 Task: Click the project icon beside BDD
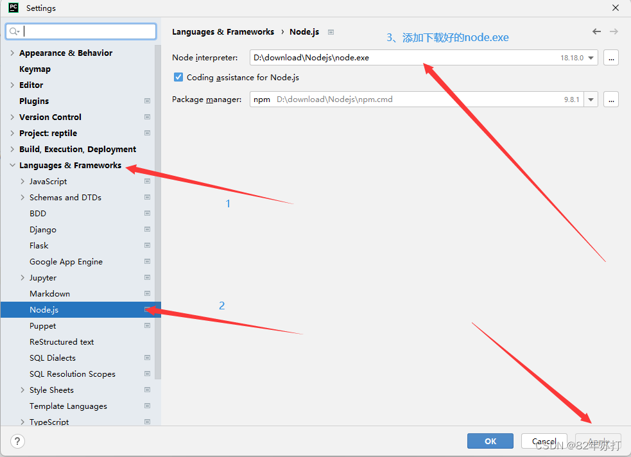click(147, 213)
